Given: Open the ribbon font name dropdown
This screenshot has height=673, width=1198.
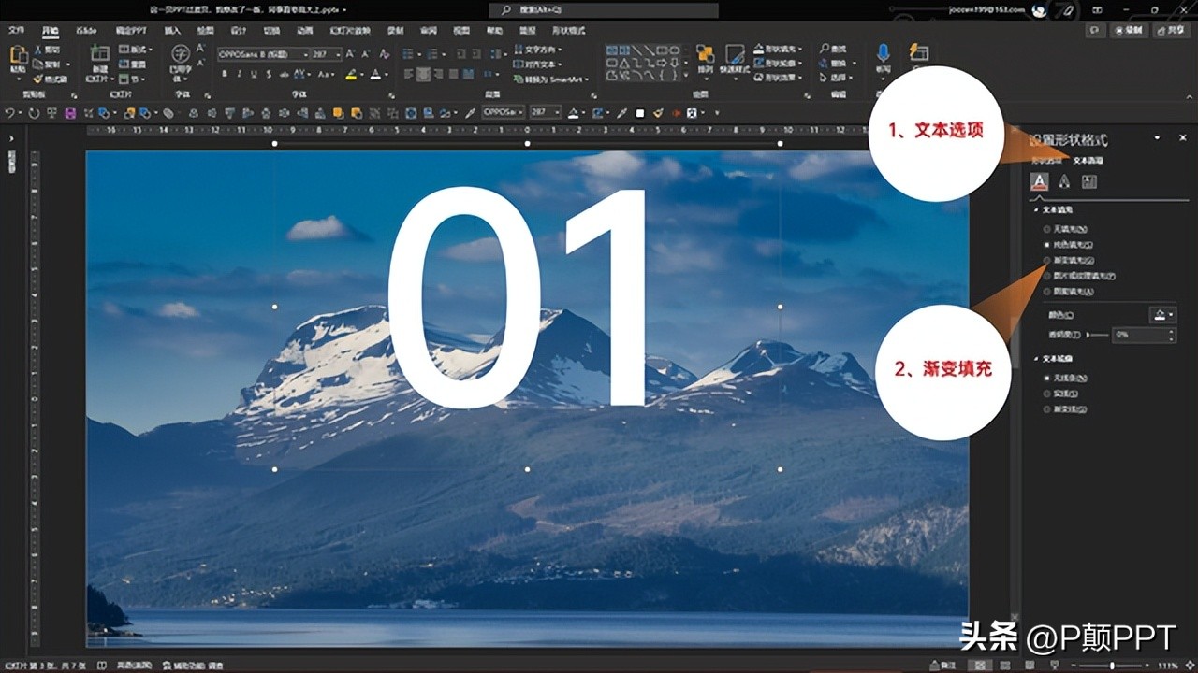Looking at the screenshot, I should point(306,54).
